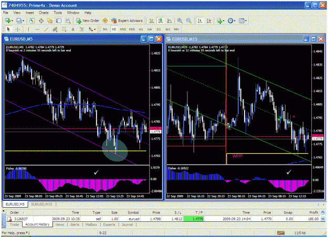The height and width of the screenshot is (237, 328).
Task: Open the New Chart icon
Action: coord(8,20)
